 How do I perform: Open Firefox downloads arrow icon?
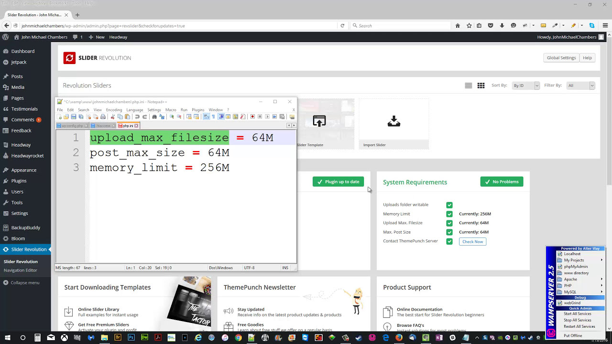point(502,26)
